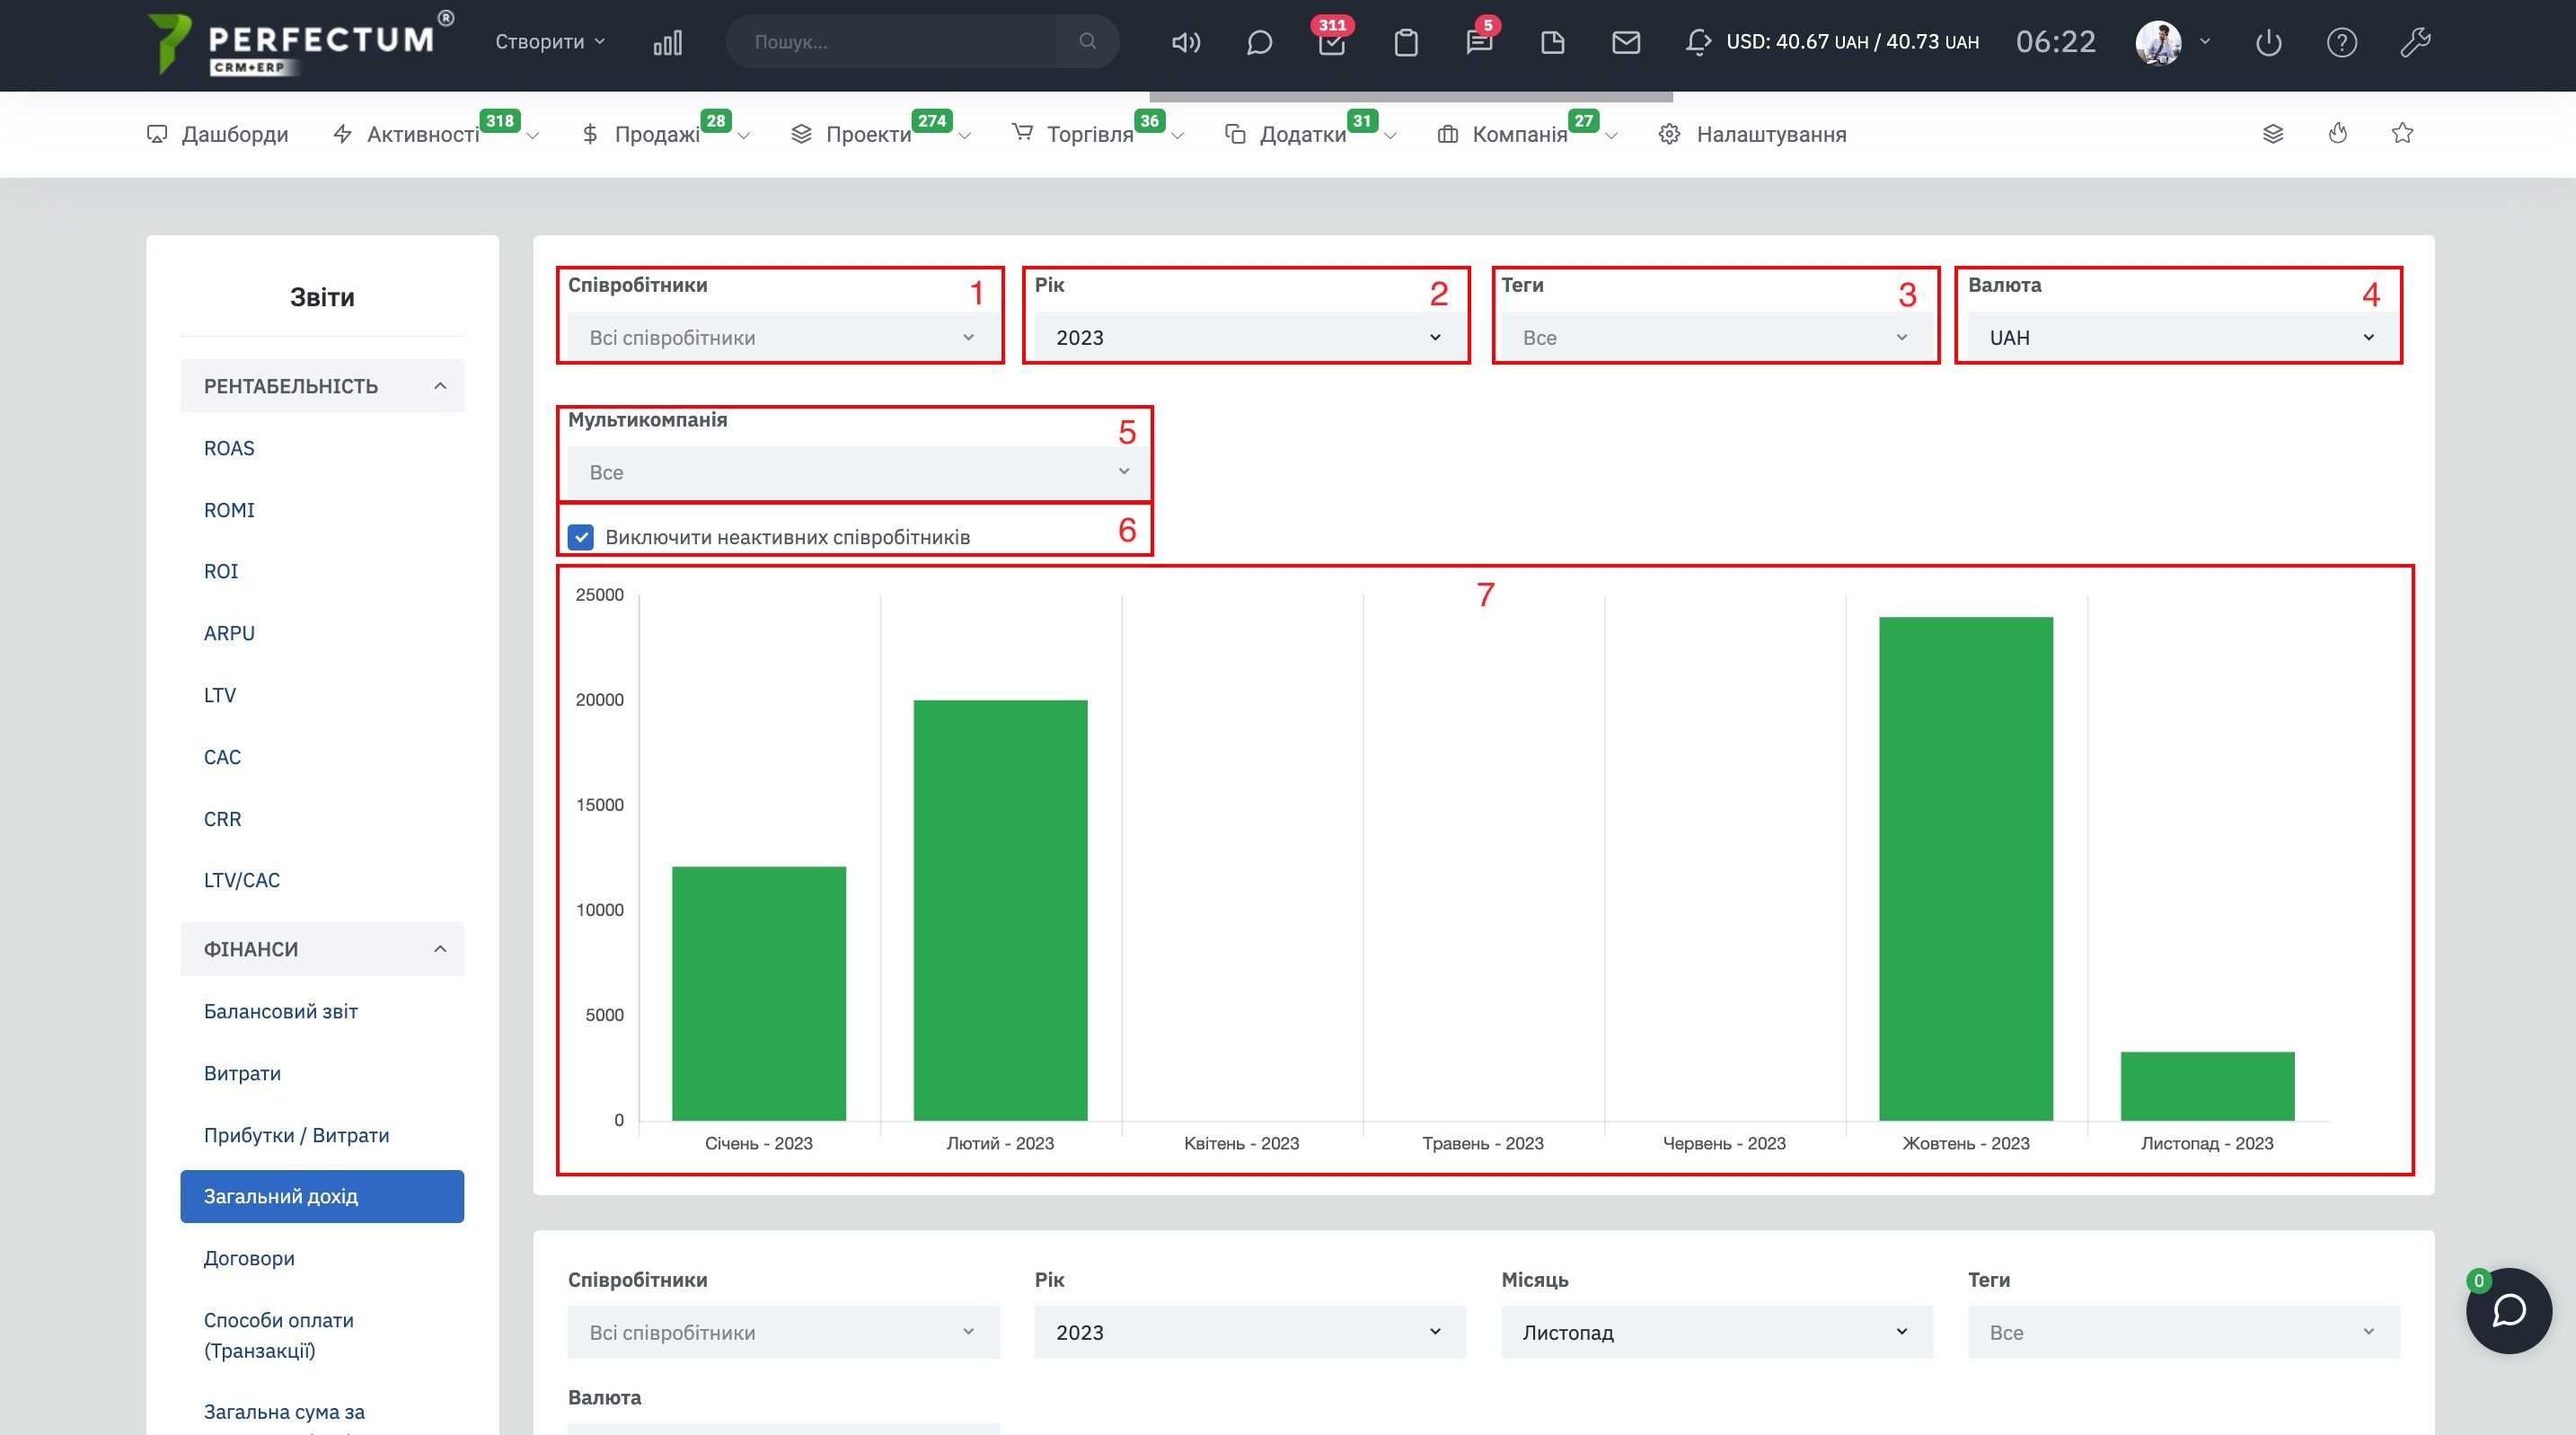Open floating chat bubble widget
2576x1435 pixels.
click(x=2508, y=1311)
